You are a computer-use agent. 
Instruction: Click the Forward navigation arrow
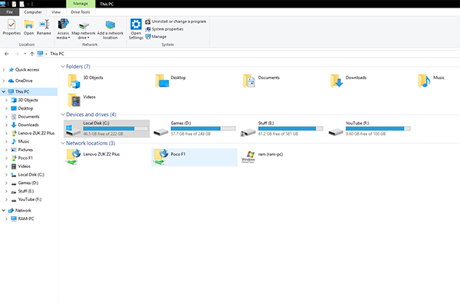[17, 54]
